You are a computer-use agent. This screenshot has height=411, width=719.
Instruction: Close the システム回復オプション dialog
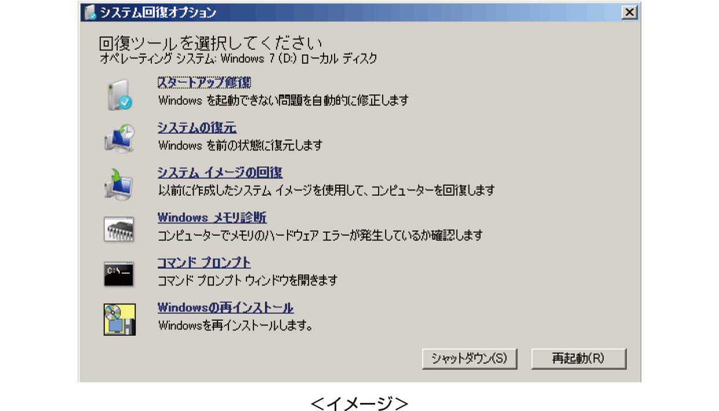tap(629, 12)
